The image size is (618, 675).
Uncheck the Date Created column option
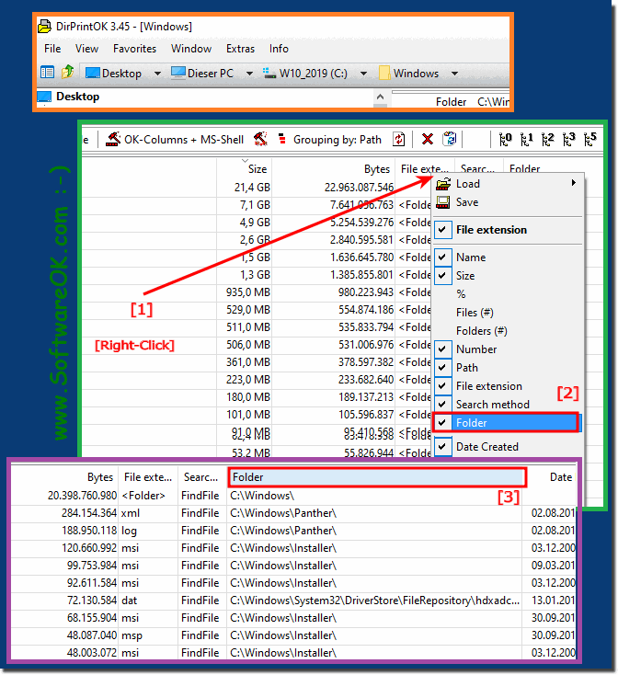(443, 446)
